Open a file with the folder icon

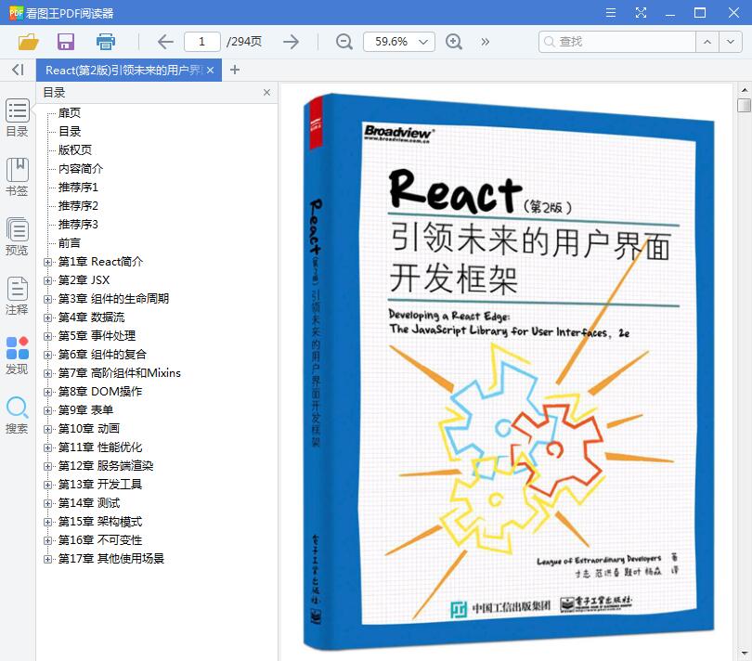pos(28,42)
